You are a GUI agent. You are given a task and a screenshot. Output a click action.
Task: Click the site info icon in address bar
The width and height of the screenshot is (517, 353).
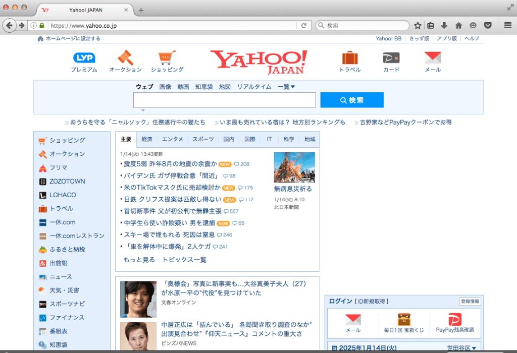[34, 25]
